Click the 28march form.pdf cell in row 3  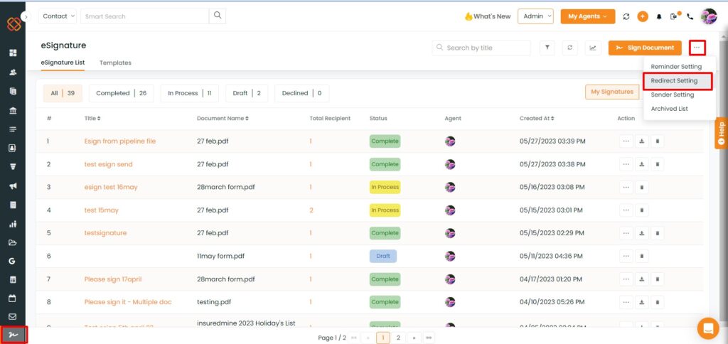226,187
